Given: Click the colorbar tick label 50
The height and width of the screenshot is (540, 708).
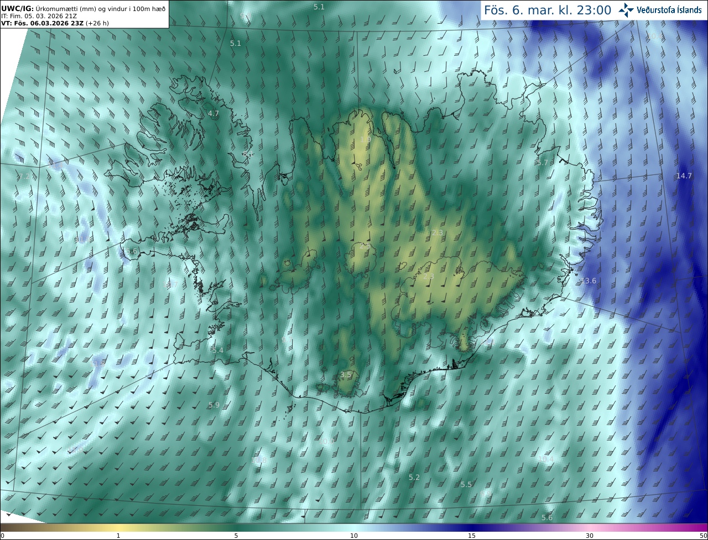Looking at the screenshot, I should pyautogui.click(x=703, y=536).
